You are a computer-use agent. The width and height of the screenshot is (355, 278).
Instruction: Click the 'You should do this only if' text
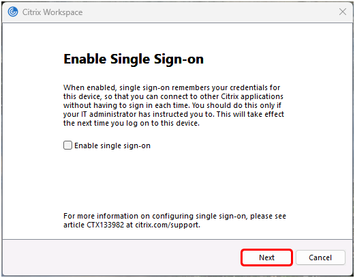(236, 105)
